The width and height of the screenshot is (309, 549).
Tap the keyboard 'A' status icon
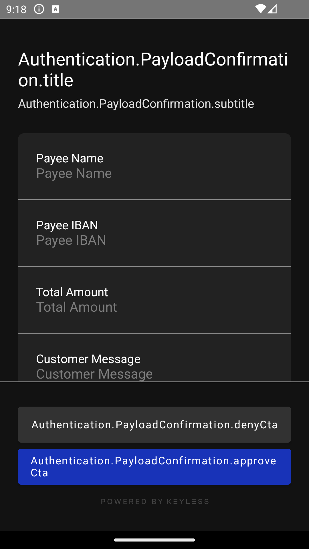point(56,9)
